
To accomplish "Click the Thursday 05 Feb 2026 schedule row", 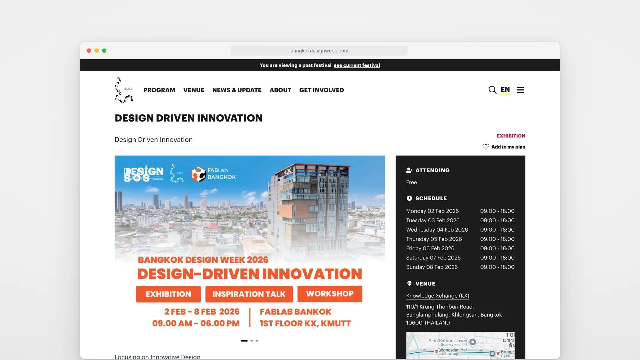I will pos(460,239).
